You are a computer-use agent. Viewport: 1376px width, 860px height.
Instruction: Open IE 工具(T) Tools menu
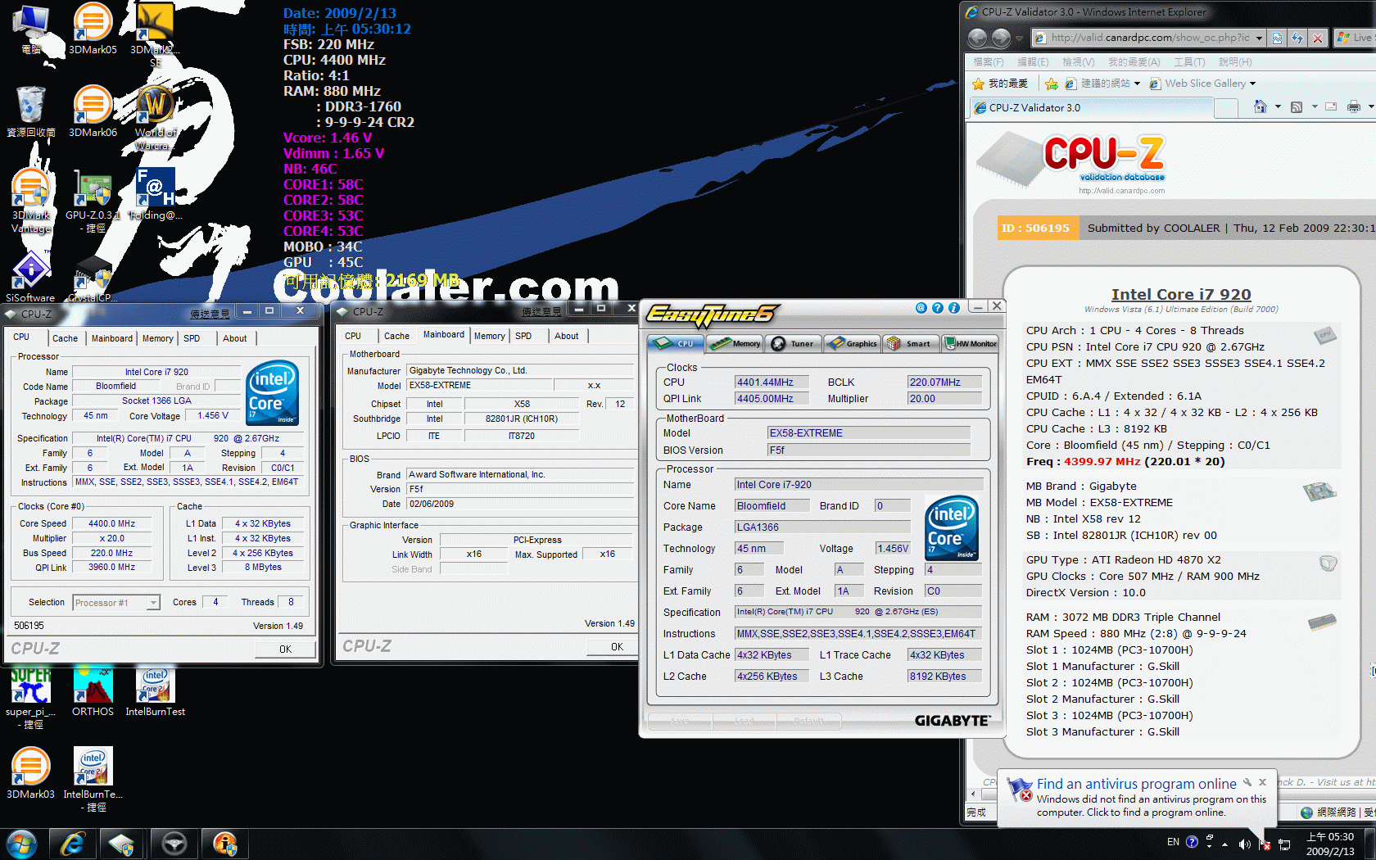[x=1189, y=61]
